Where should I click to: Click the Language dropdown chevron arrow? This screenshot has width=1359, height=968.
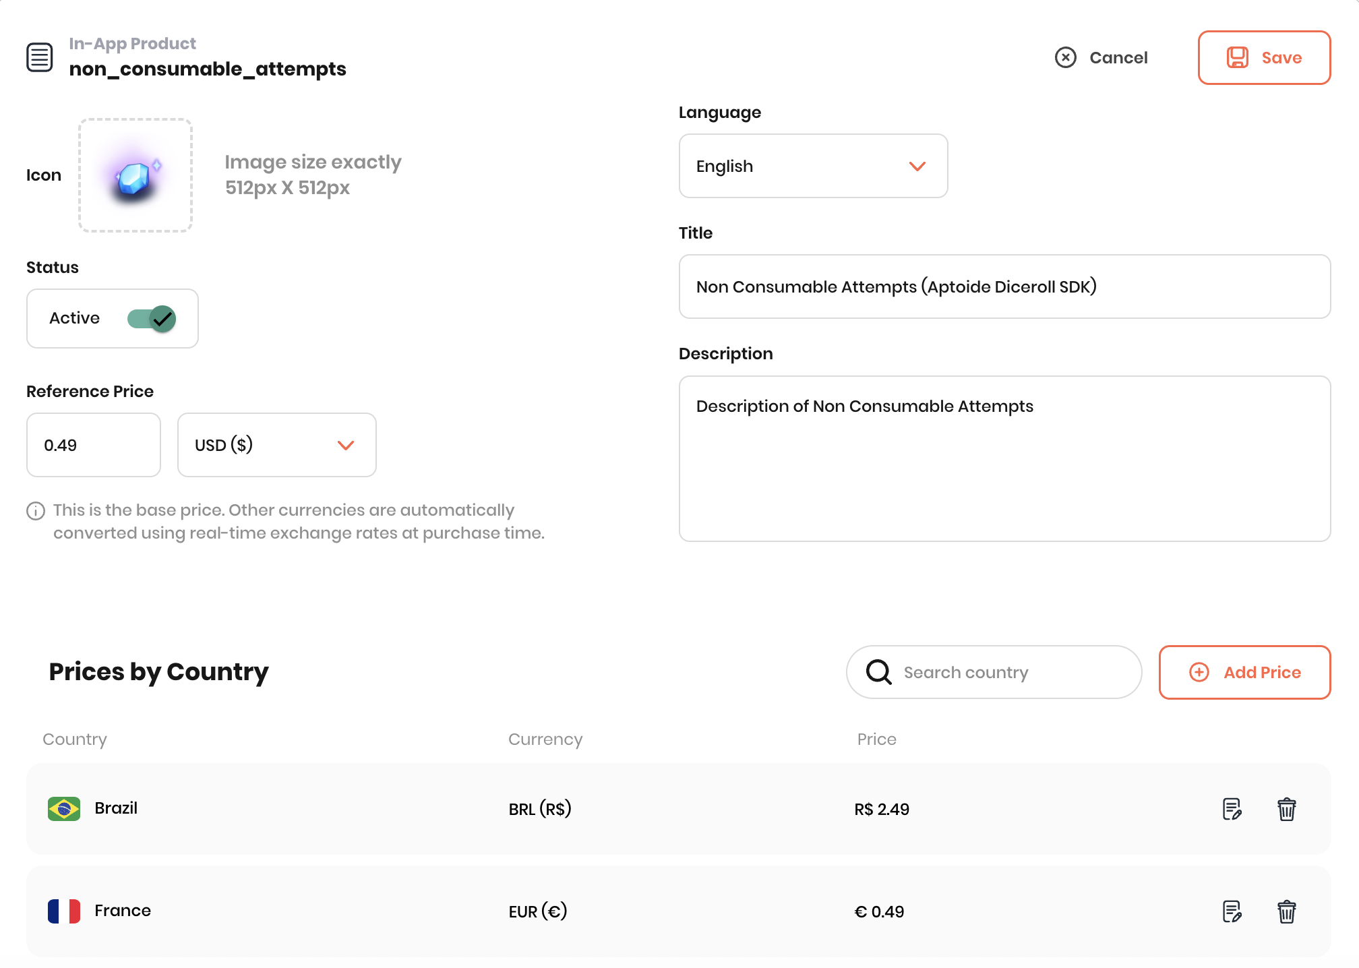[x=917, y=167]
